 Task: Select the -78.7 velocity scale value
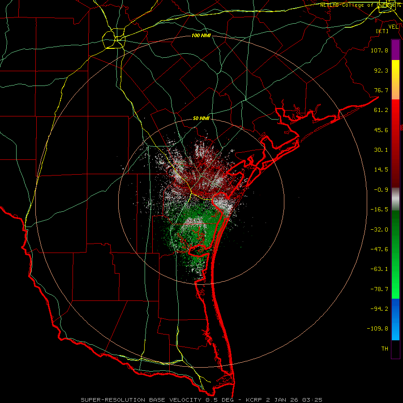[379, 289]
